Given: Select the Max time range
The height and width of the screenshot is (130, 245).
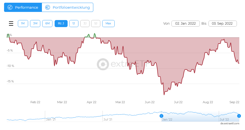Looking at the screenshot, I should pyautogui.click(x=108, y=24).
